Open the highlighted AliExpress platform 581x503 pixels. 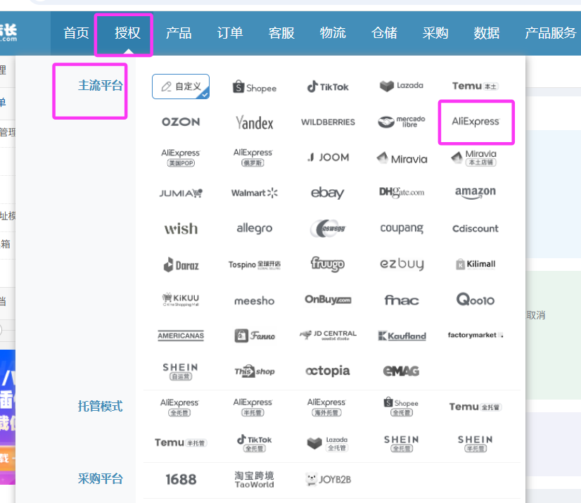[x=475, y=122]
